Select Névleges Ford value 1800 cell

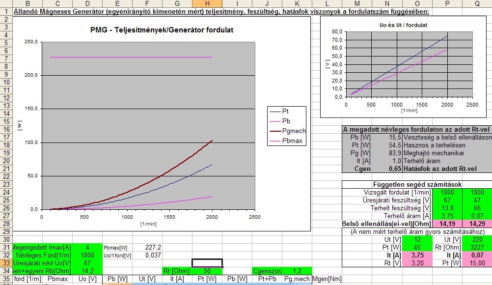(x=87, y=255)
